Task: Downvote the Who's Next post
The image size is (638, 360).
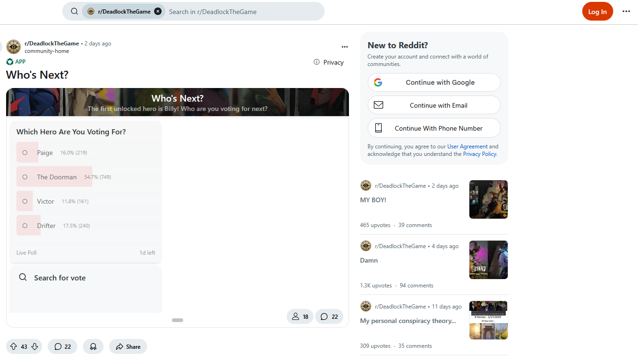Action: (x=35, y=346)
